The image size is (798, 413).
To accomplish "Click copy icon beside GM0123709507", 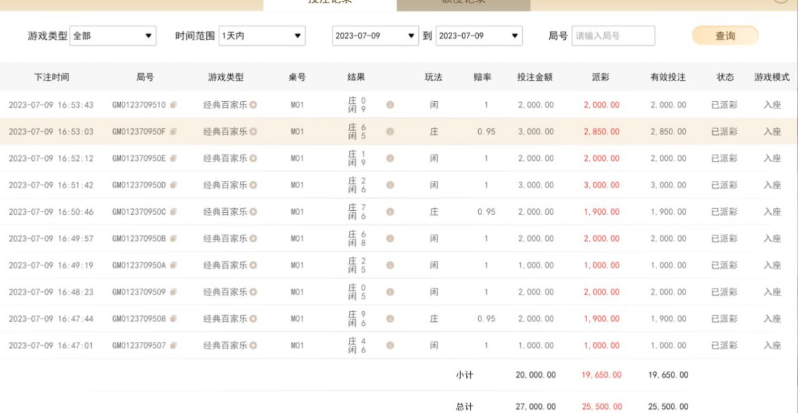I will tap(174, 346).
